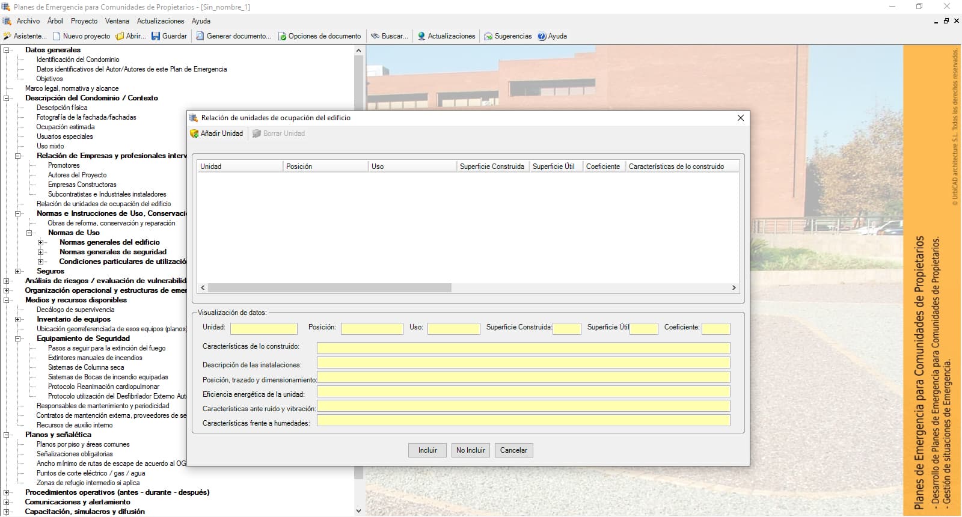
Task: Open Opciones de documento settings
Action: tap(282, 36)
